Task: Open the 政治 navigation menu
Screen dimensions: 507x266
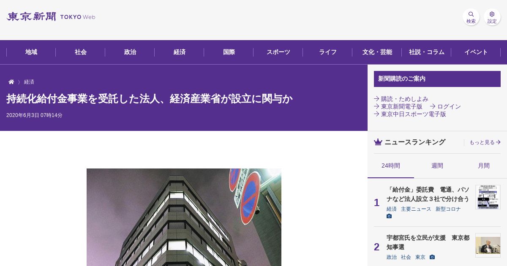Action: (130, 52)
